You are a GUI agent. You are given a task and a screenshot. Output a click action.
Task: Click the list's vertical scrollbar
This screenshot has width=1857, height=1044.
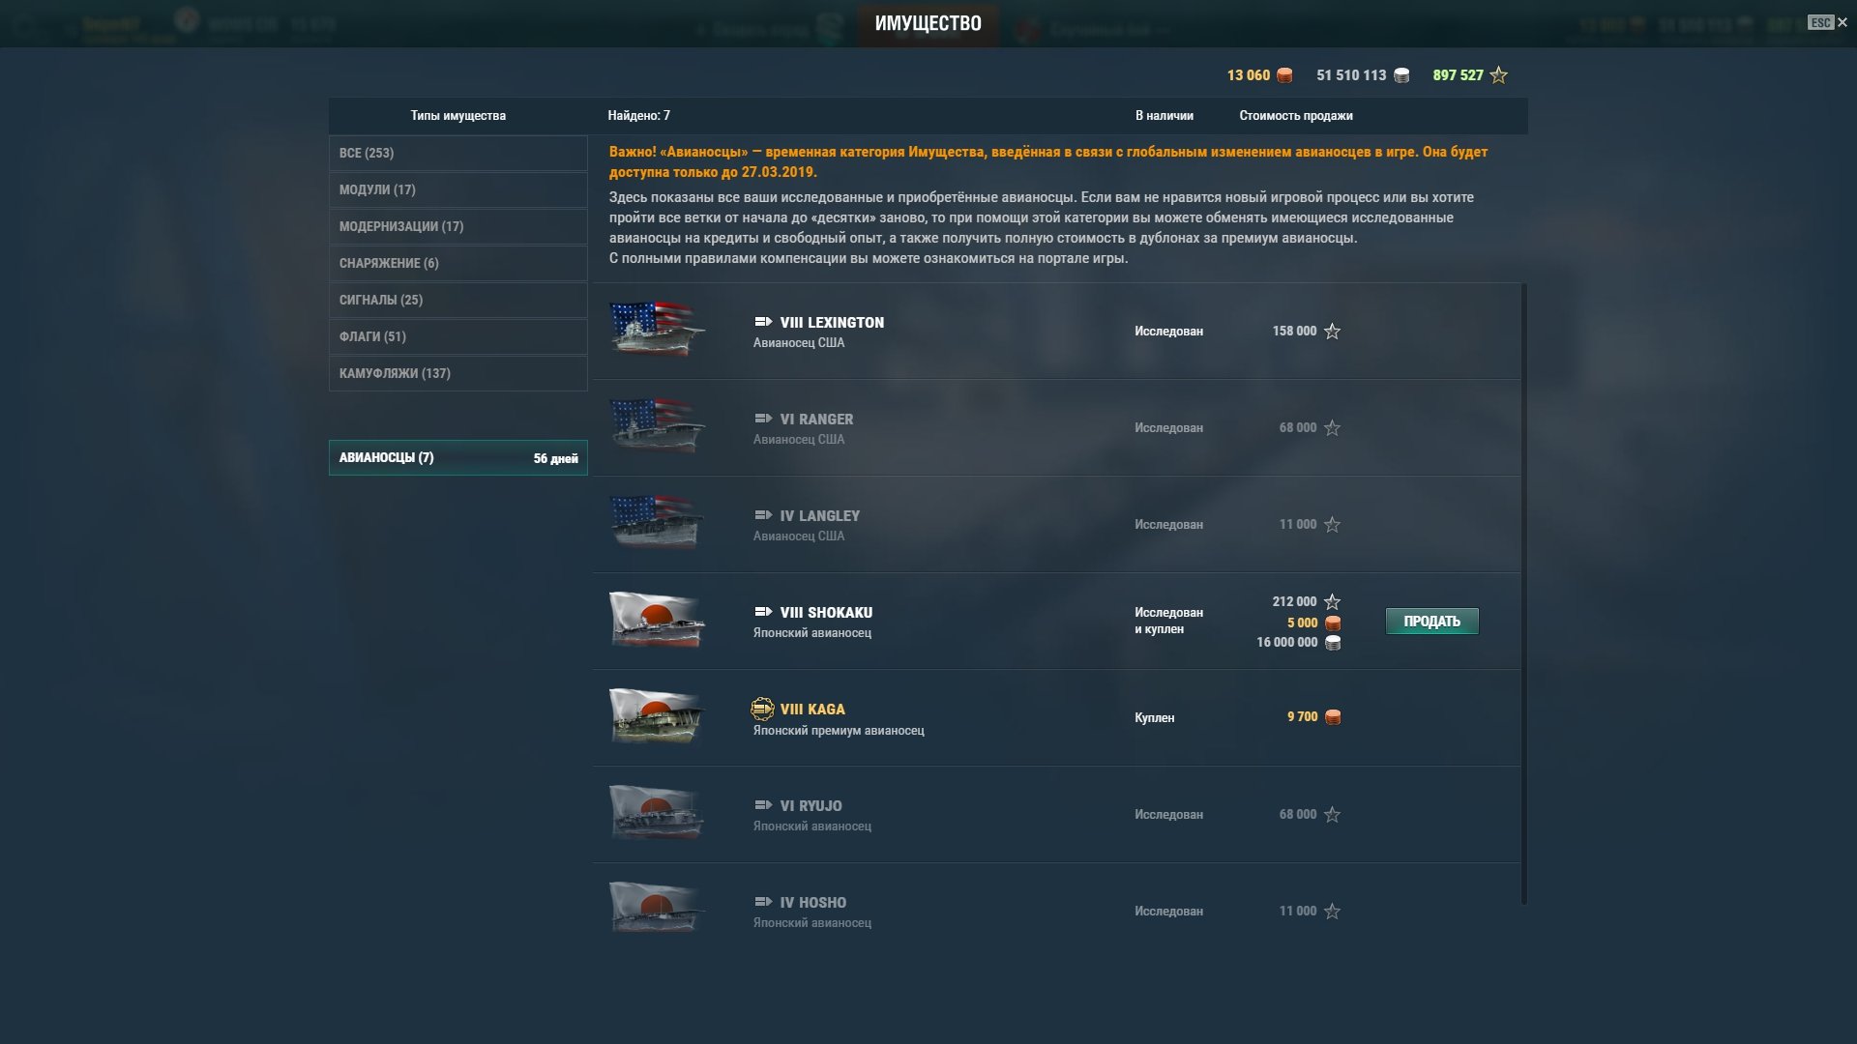pyautogui.click(x=1524, y=594)
